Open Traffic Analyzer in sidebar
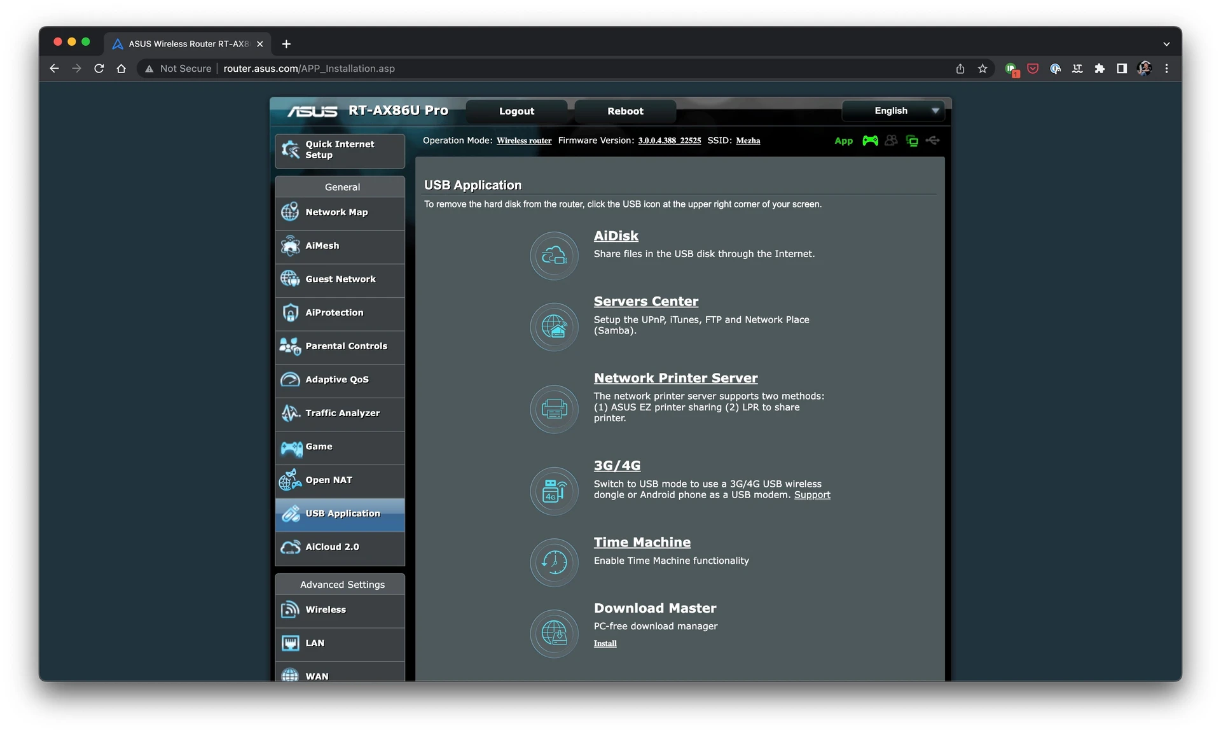Image resolution: width=1221 pixels, height=733 pixels. (340, 414)
